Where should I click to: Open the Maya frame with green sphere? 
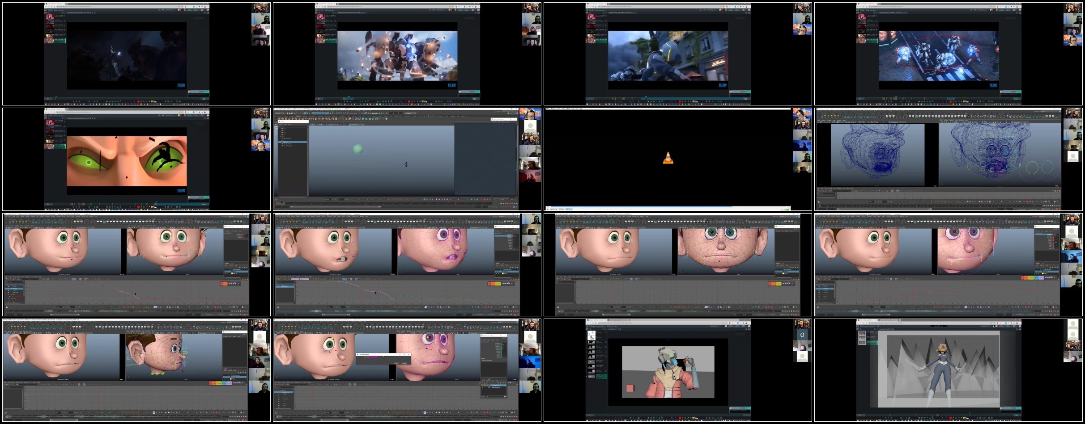407,159
